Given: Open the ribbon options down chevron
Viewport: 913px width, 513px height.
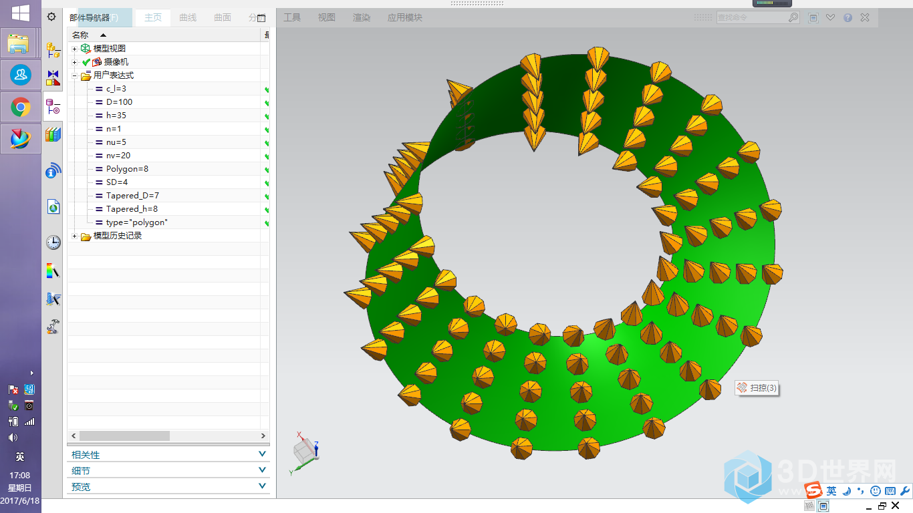Looking at the screenshot, I should coord(830,18).
